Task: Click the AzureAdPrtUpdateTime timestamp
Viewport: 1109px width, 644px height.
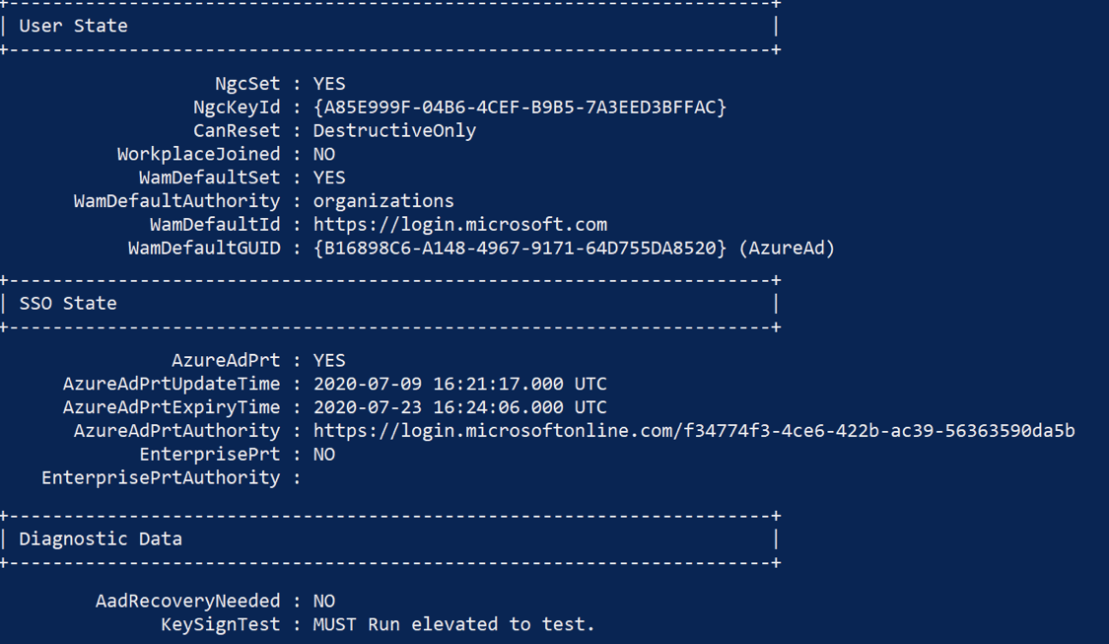Action: coord(459,384)
